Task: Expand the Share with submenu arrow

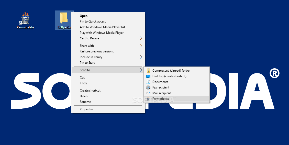Action: pos(141,46)
